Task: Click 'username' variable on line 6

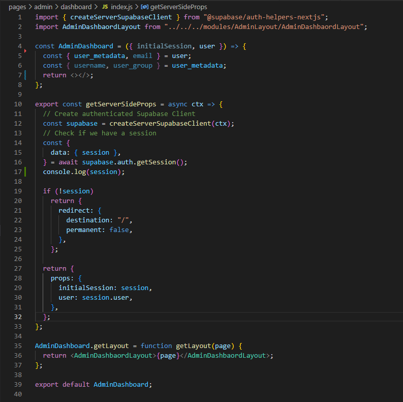Action: [x=90, y=66]
